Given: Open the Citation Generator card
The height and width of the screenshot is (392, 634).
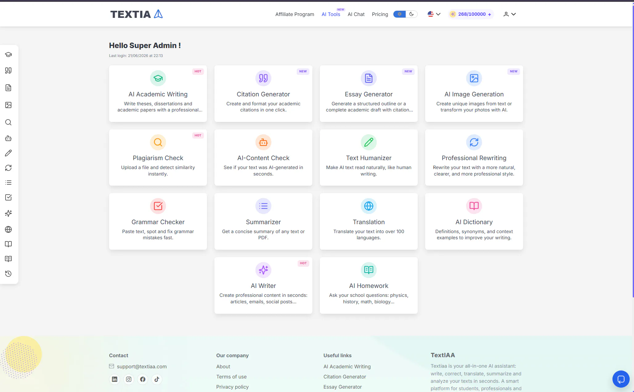Looking at the screenshot, I should pos(263,94).
